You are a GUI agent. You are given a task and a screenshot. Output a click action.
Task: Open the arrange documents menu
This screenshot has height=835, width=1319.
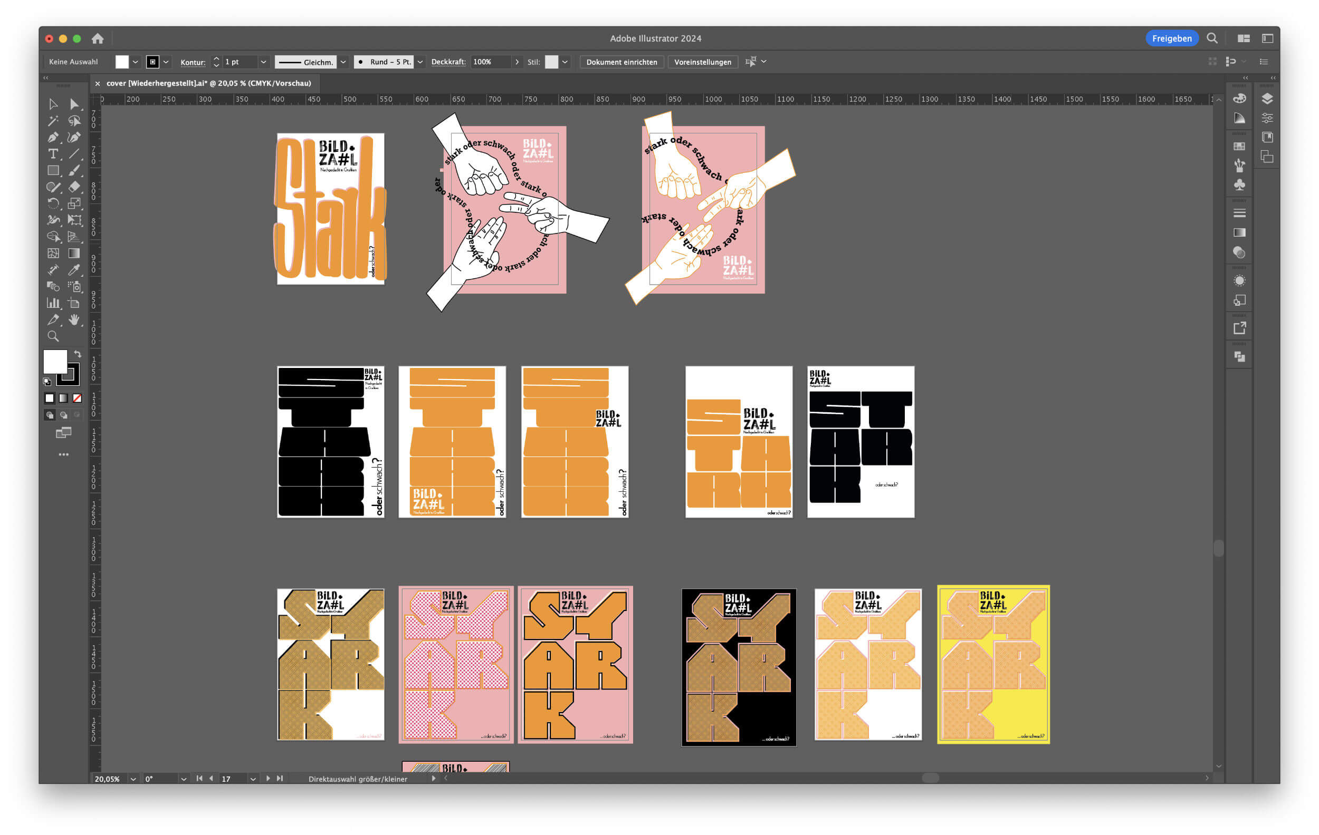click(1244, 38)
